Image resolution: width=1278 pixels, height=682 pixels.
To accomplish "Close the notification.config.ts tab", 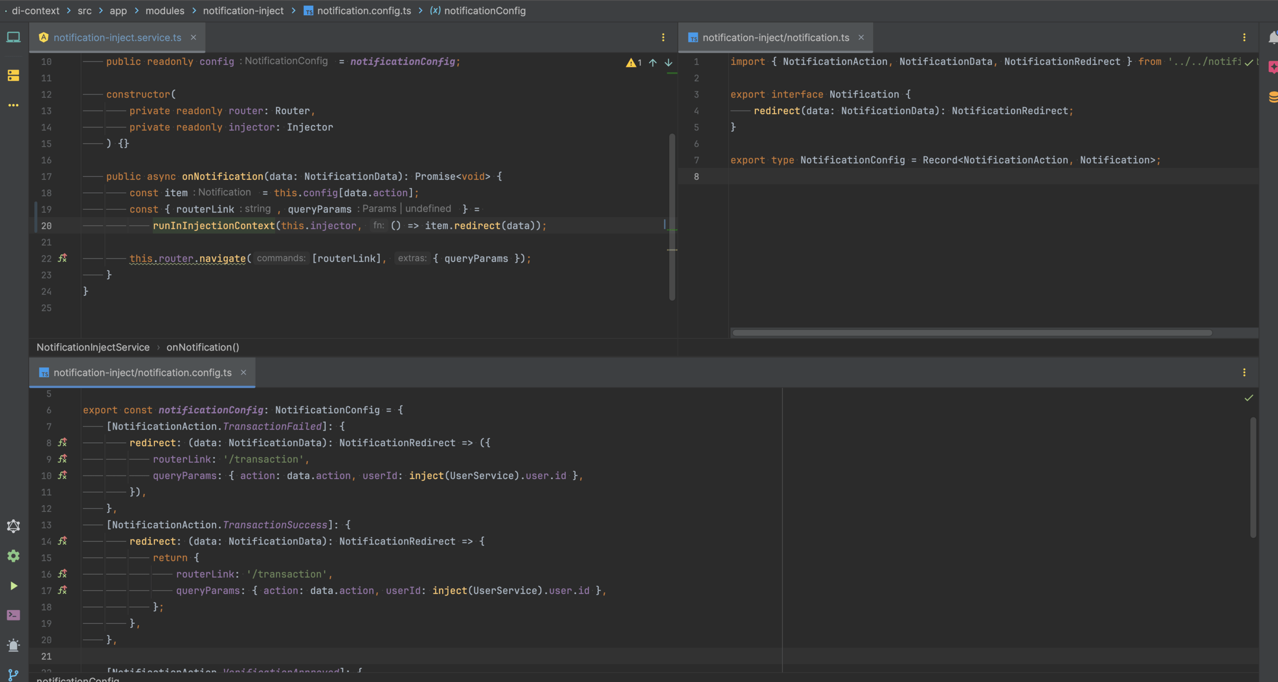I will point(243,372).
